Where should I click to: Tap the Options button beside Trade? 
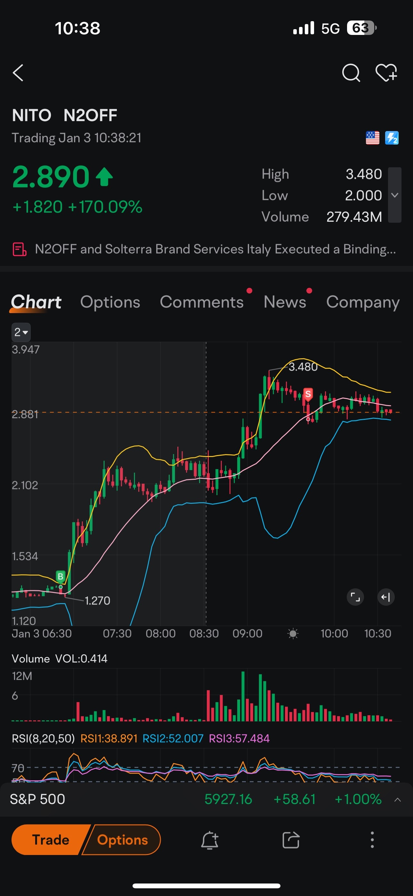(122, 840)
